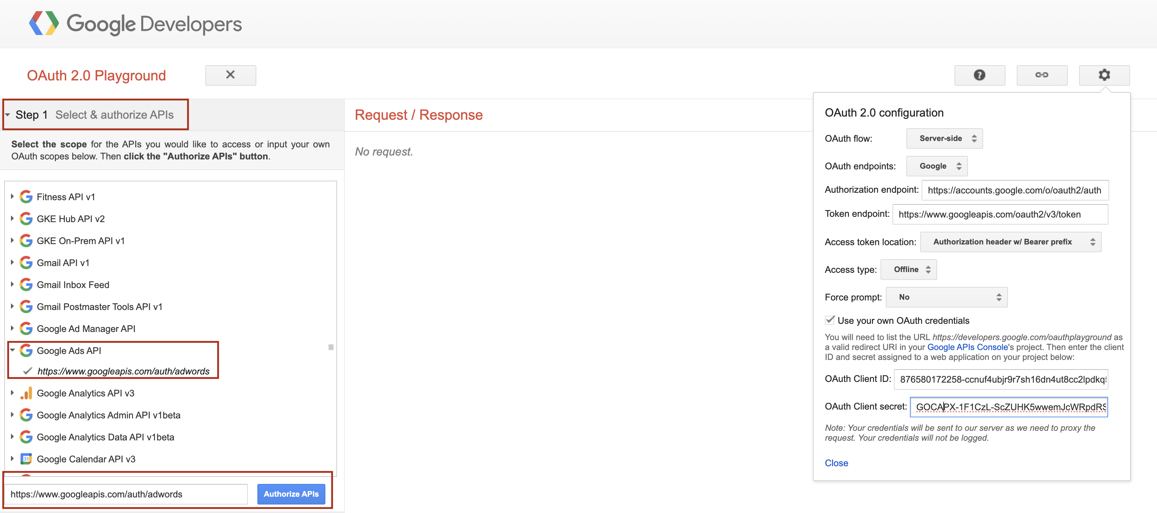Screen dimensions: 1157x513
Task: Open the Access type Offline dropdown
Action: [x=908, y=269]
